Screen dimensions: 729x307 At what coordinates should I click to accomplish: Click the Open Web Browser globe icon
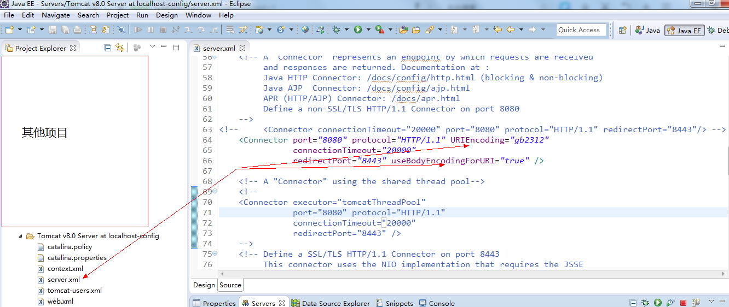click(x=305, y=29)
